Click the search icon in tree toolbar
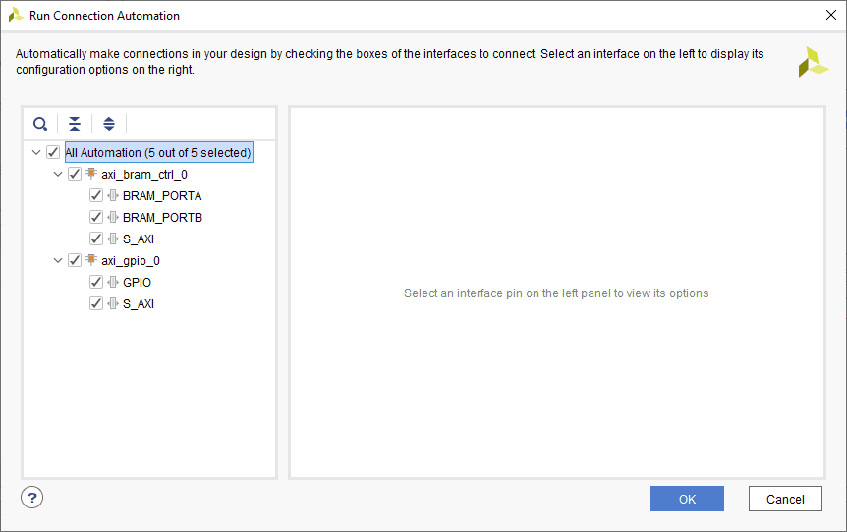847x532 pixels. 40,124
